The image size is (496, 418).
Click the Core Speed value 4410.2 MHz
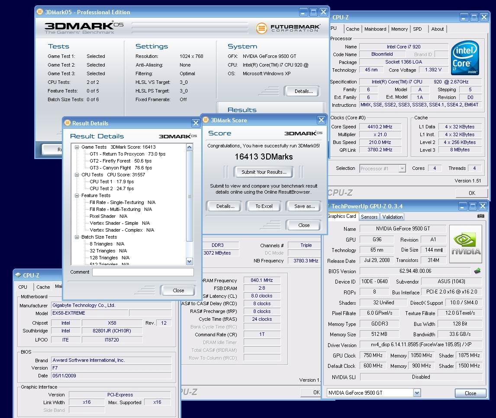click(x=380, y=127)
